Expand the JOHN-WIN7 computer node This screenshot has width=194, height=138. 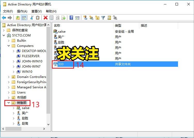13,67
